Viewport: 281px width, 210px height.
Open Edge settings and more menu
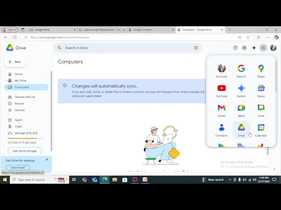pyautogui.click(x=268, y=37)
